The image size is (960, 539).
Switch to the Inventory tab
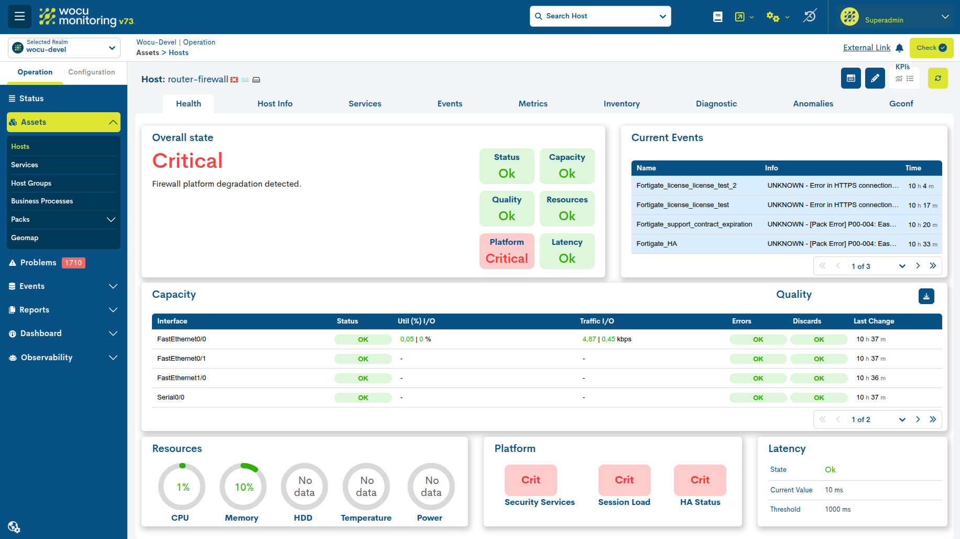tap(621, 104)
